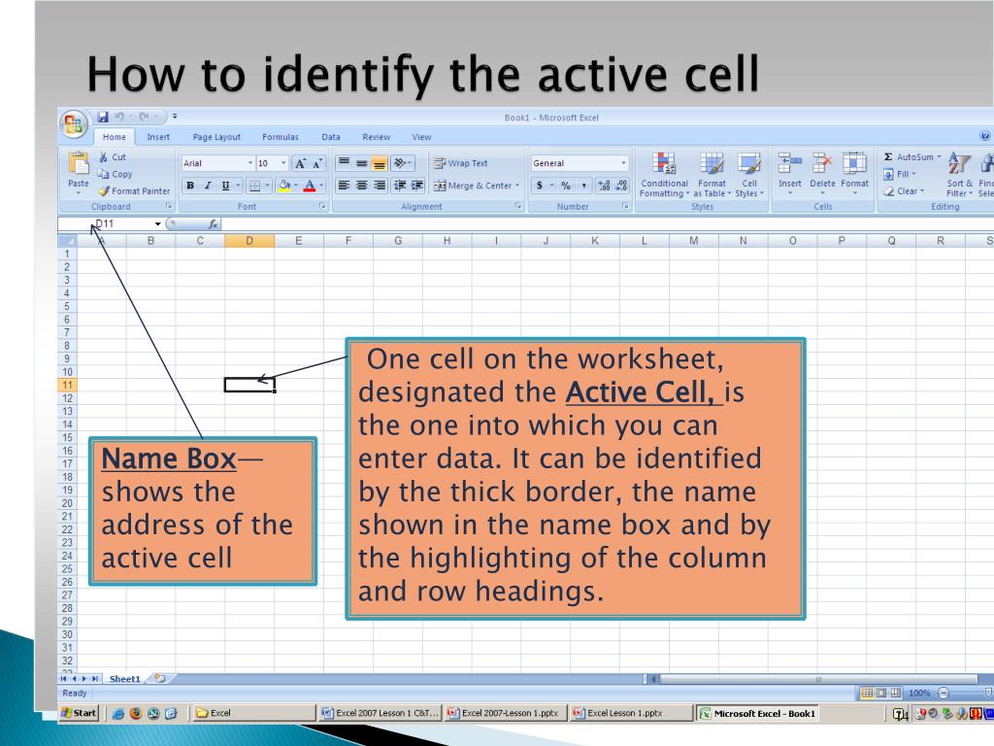Viewport: 994px width, 746px height.
Task: Apply Comma Style number format
Action: coord(583,186)
